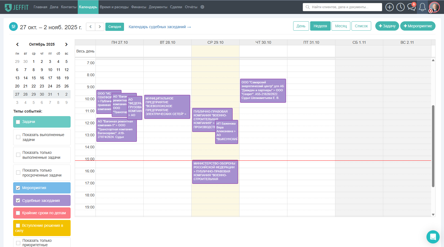Click the calendar vertical scrollbar

click(433, 146)
